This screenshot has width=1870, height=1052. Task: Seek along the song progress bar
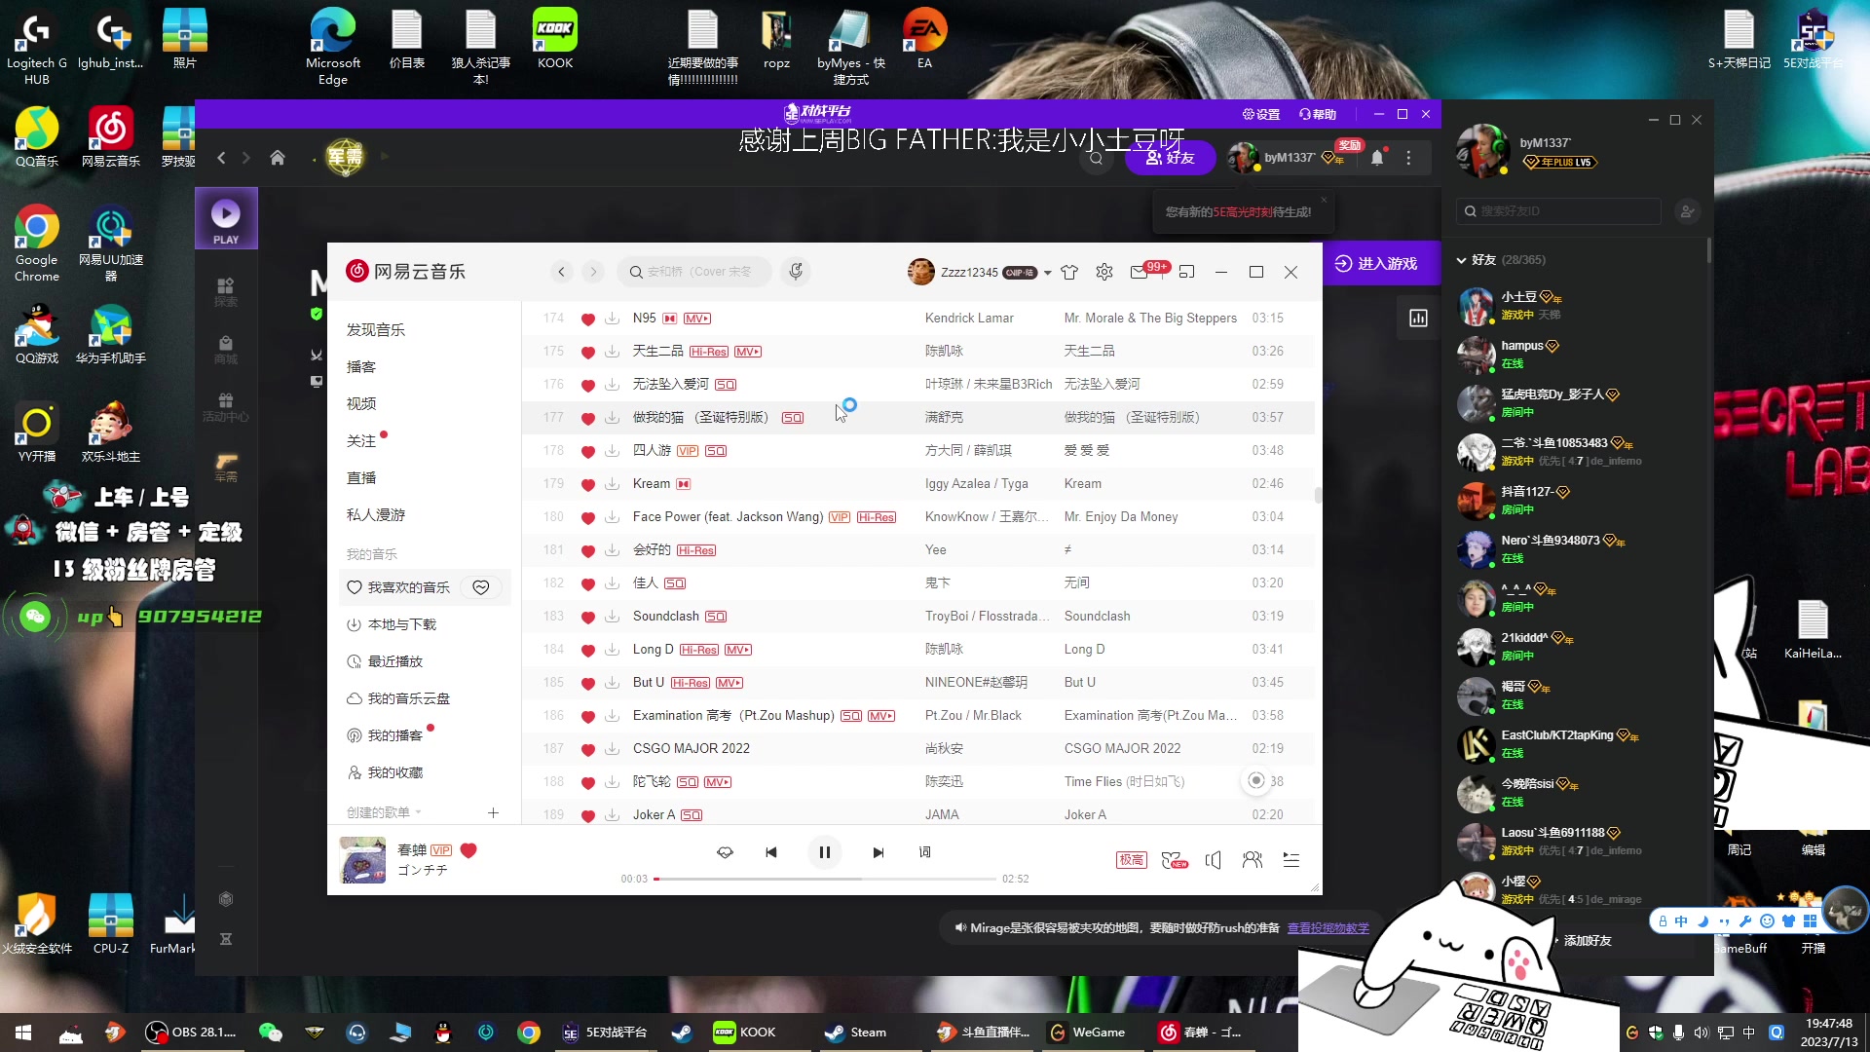[824, 879]
